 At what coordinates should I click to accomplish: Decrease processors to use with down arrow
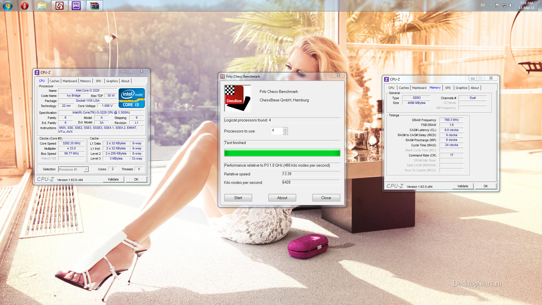coord(285,133)
